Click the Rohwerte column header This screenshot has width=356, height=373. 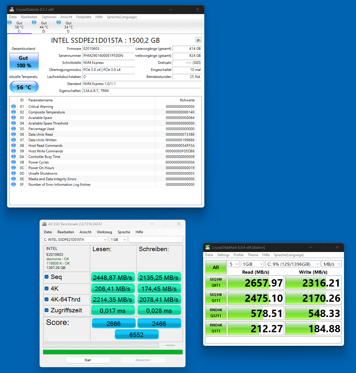187,100
